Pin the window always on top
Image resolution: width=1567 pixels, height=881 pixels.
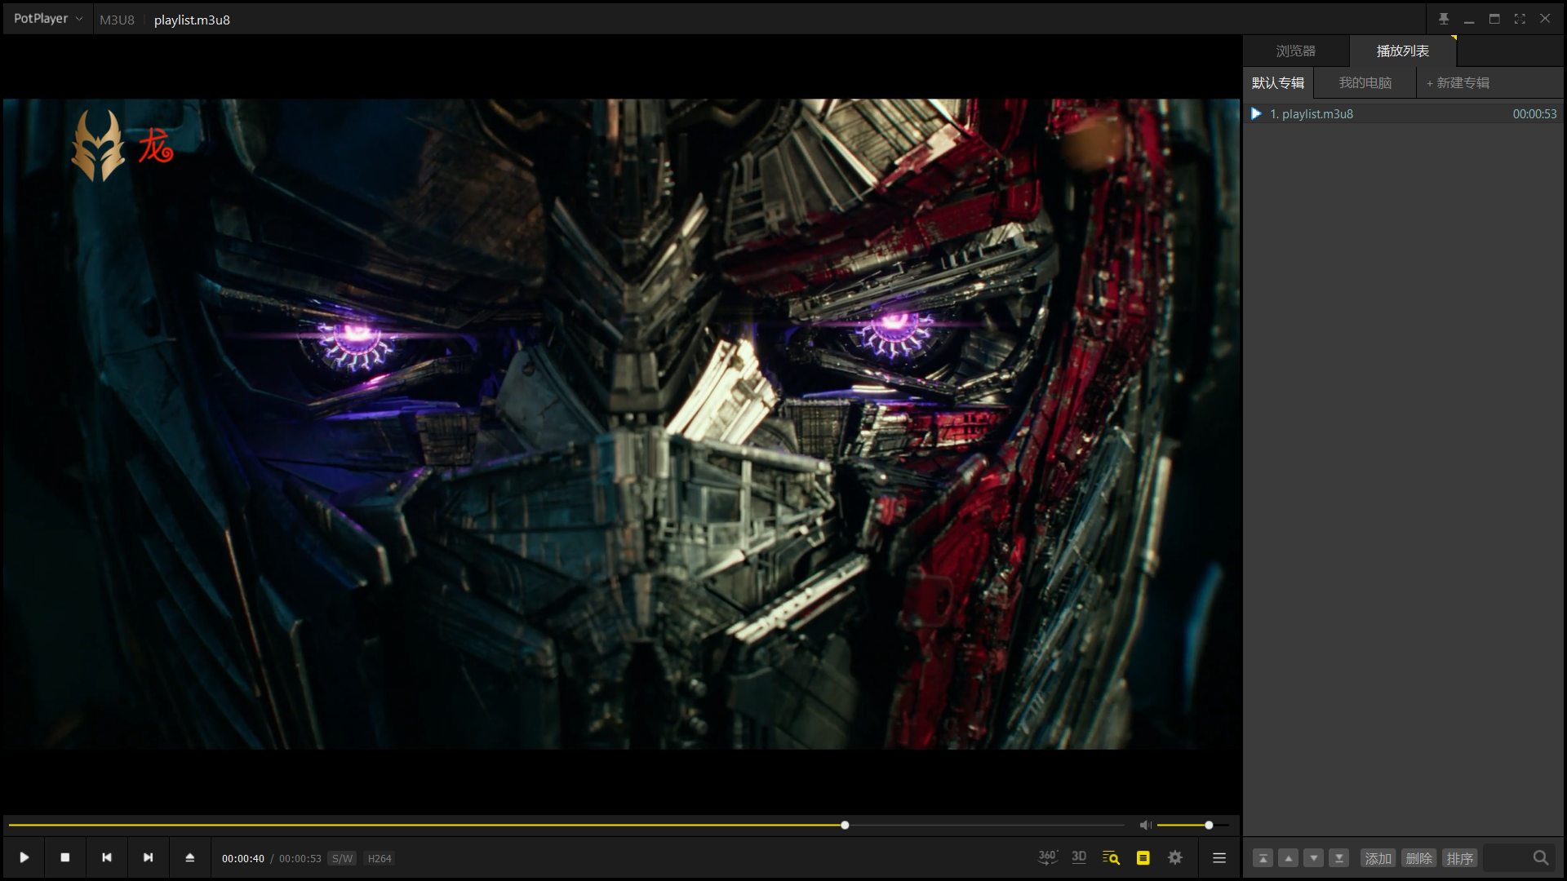[x=1444, y=19]
